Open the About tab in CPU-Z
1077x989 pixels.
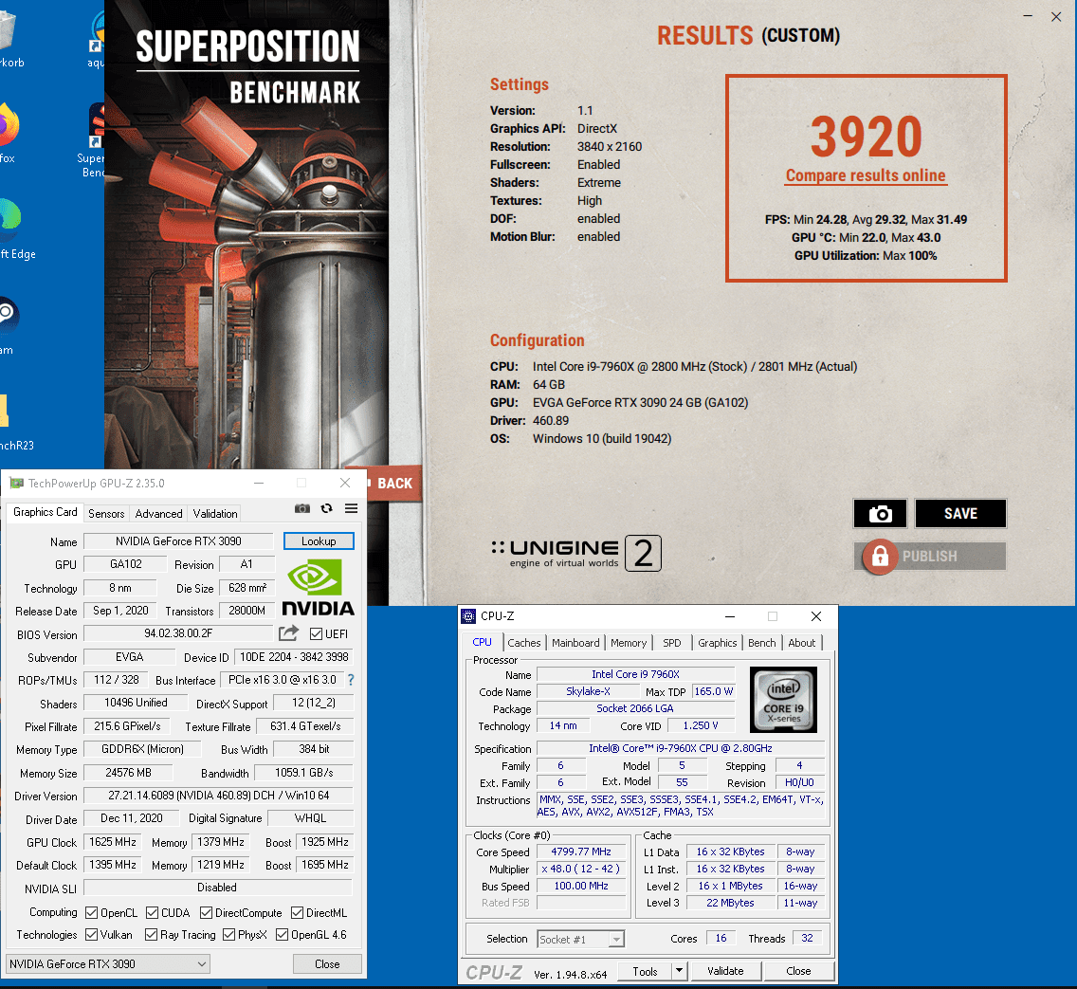pos(801,643)
